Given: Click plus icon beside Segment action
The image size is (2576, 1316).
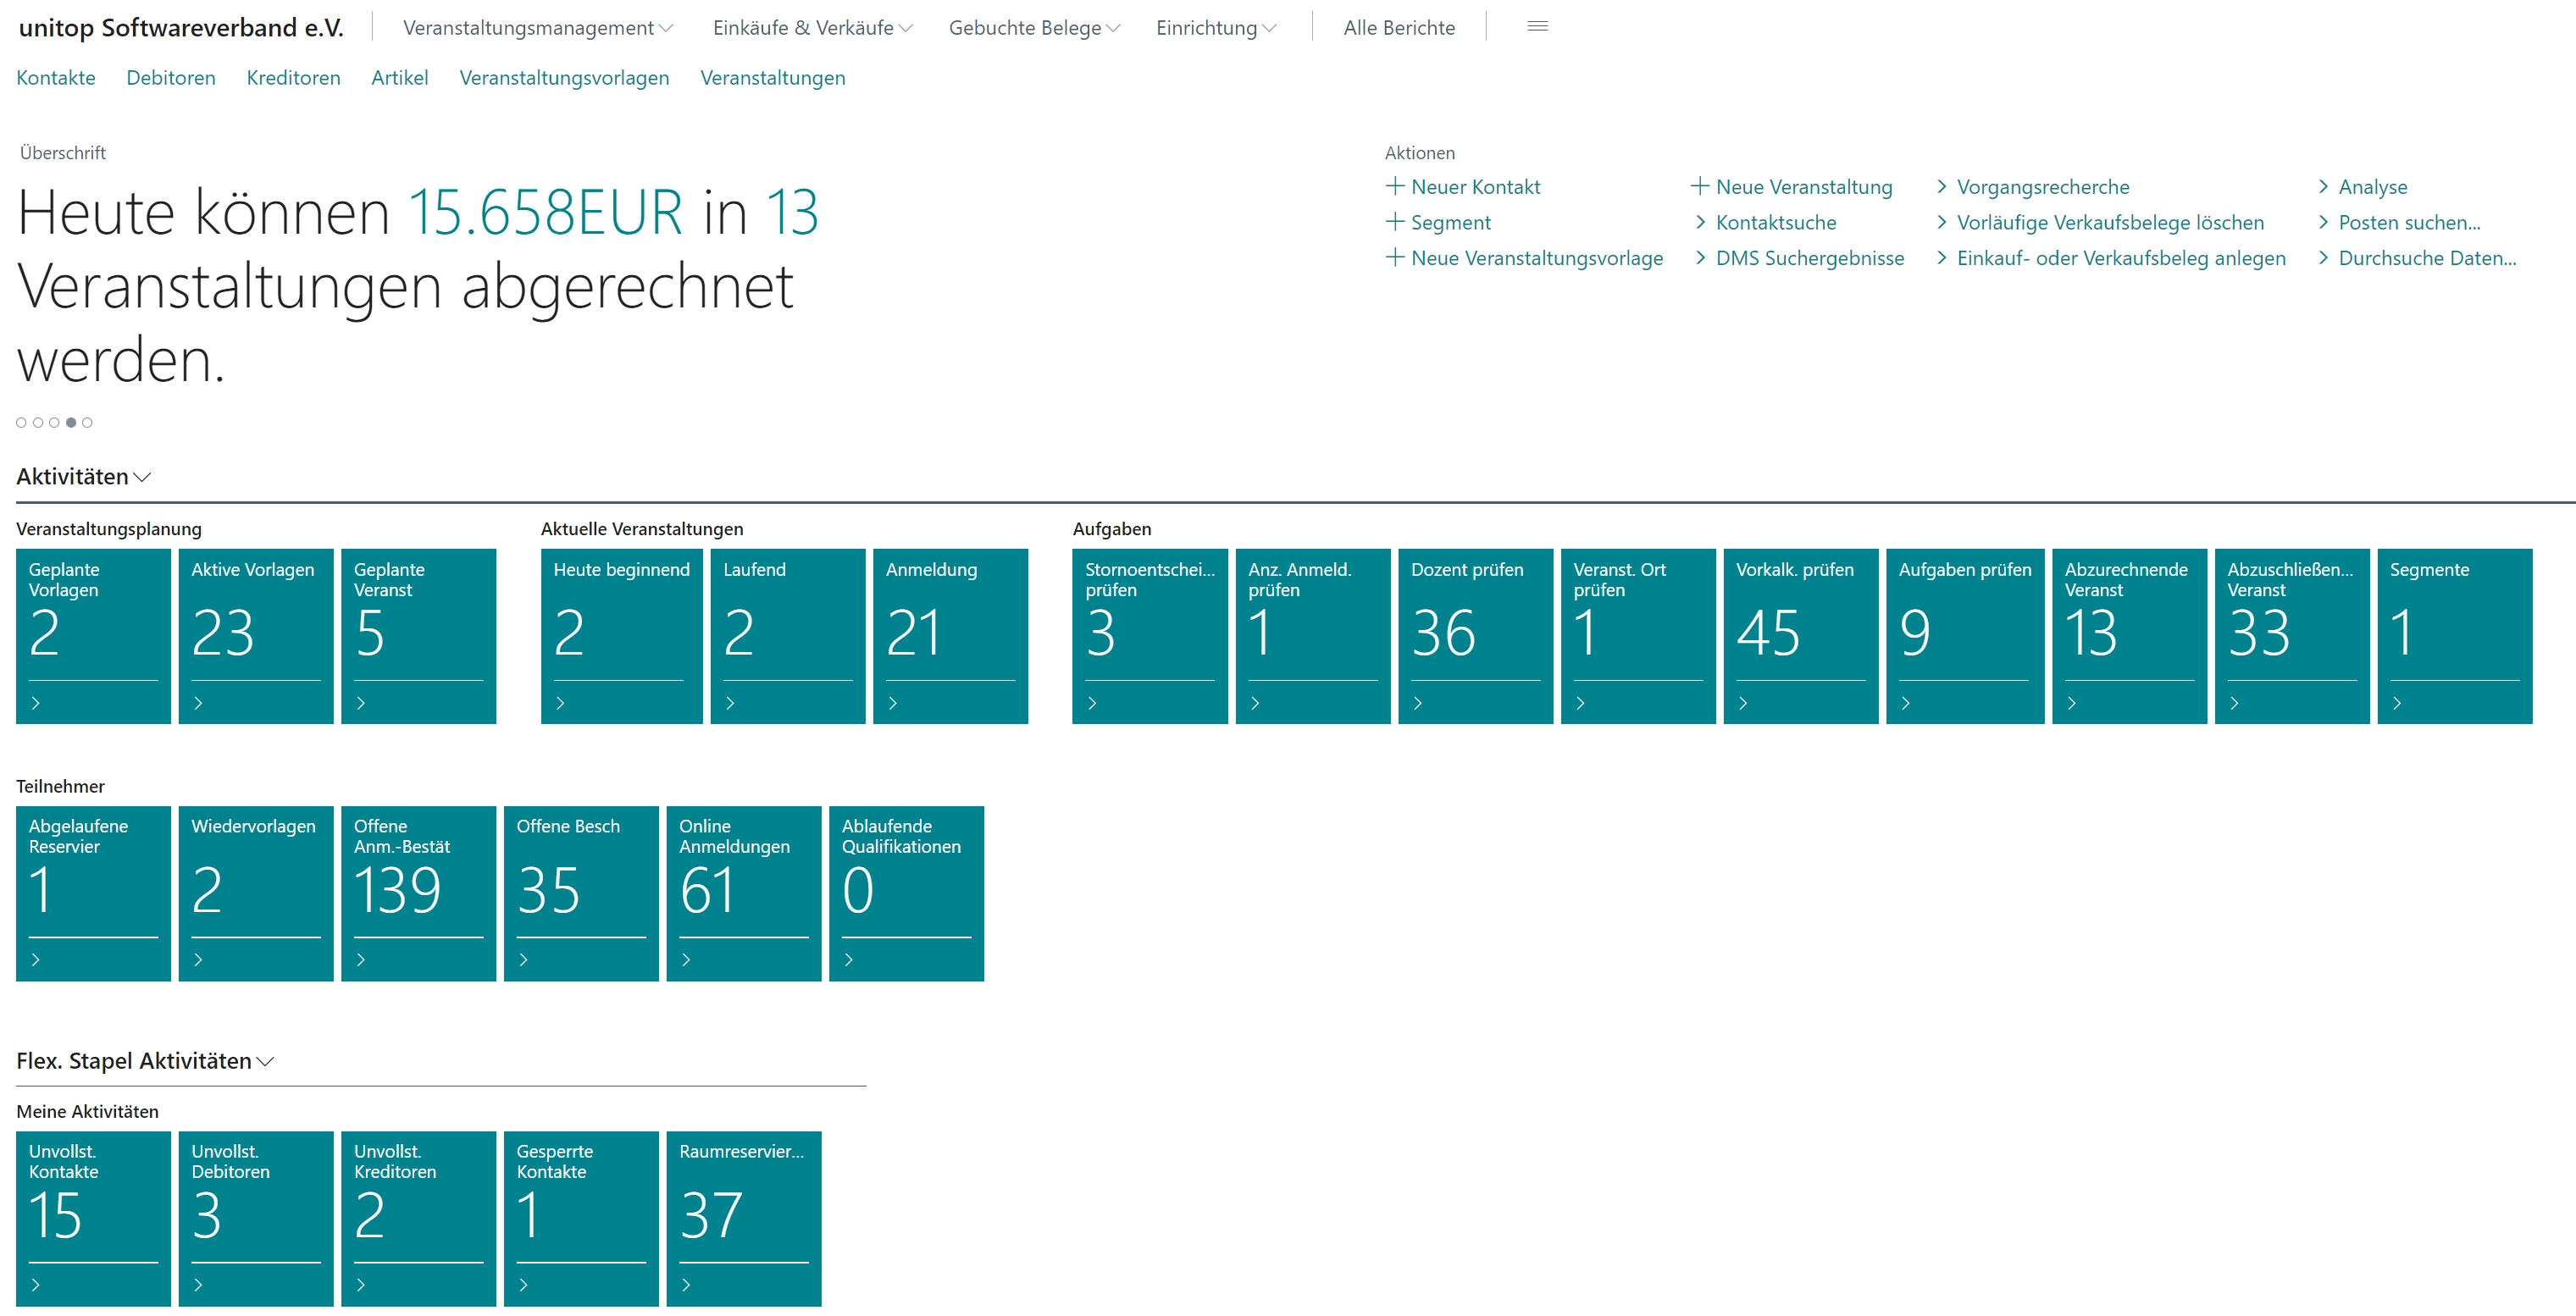Looking at the screenshot, I should click(1395, 222).
